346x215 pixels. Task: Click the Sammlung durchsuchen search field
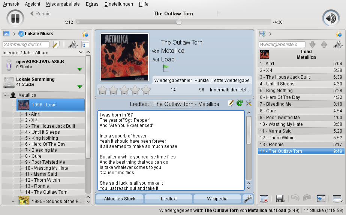coord(26,45)
